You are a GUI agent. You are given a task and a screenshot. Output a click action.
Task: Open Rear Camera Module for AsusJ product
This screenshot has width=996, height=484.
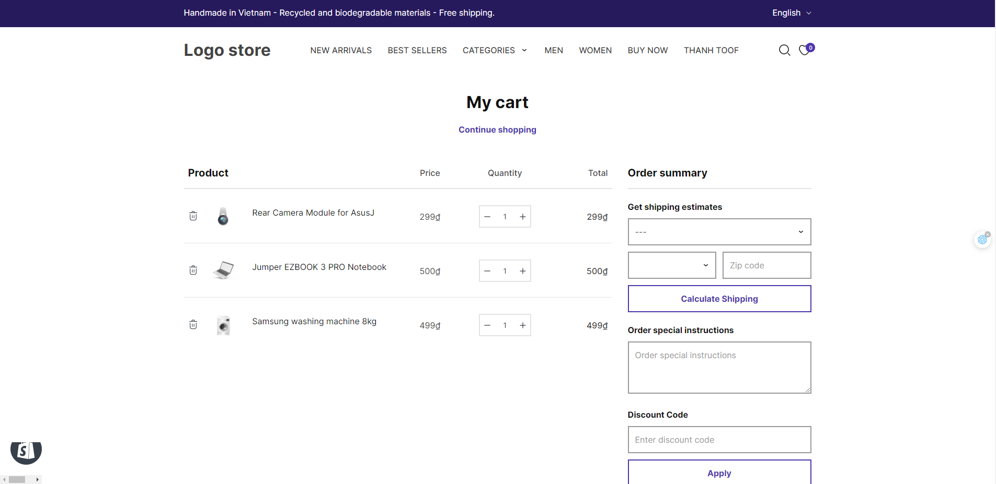tap(313, 213)
